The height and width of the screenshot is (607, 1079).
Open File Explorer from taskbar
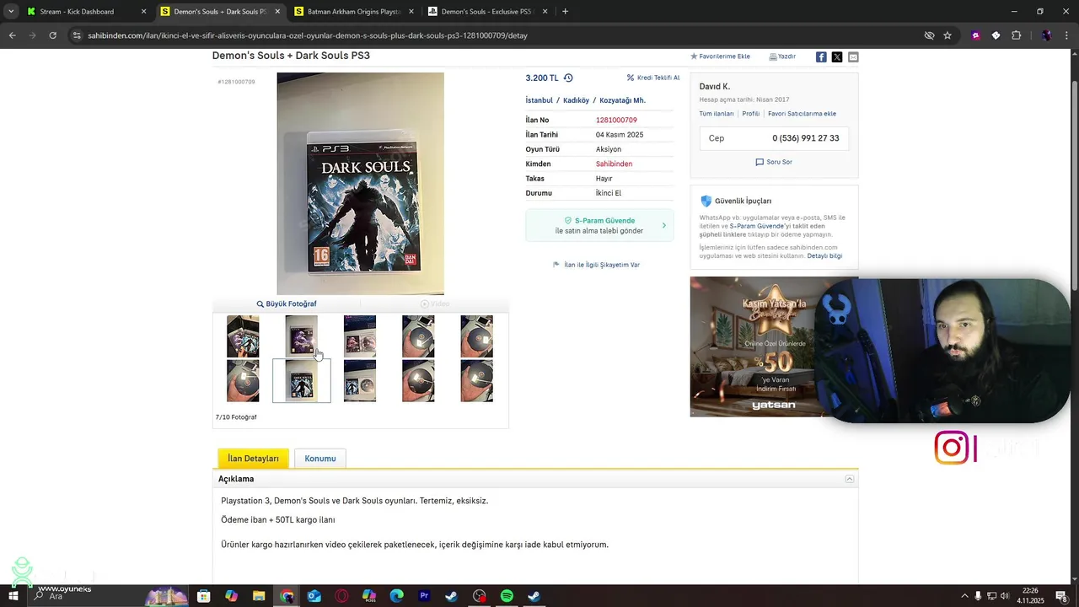259,596
